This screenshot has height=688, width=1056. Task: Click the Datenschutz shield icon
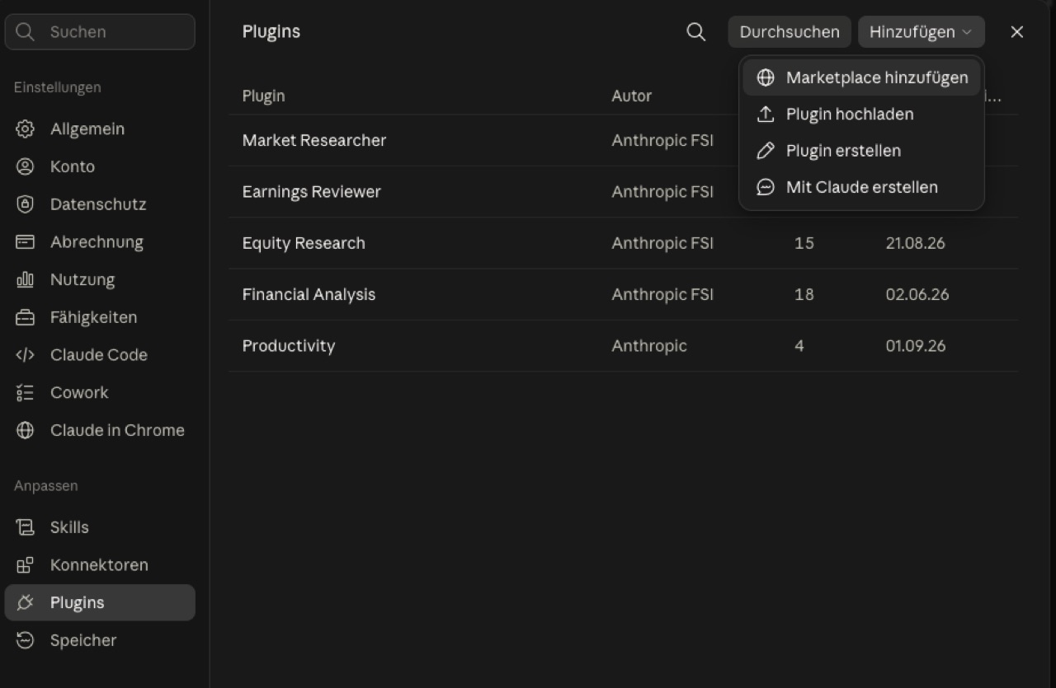pos(26,204)
